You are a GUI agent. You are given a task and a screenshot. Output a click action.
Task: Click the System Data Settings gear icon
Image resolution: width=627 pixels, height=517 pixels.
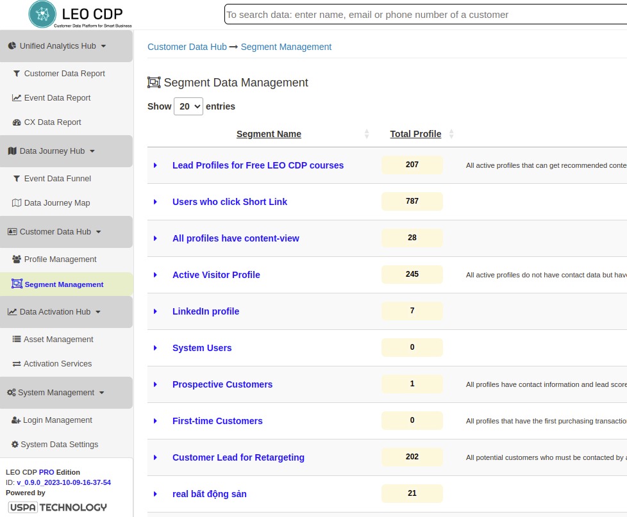[15, 444]
